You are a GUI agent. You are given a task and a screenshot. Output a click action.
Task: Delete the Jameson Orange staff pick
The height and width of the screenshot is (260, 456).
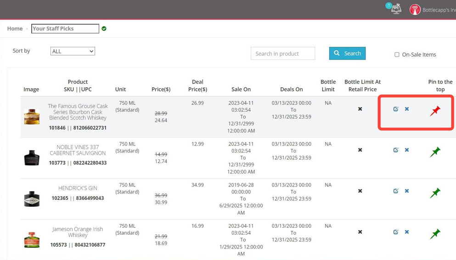[407, 232]
